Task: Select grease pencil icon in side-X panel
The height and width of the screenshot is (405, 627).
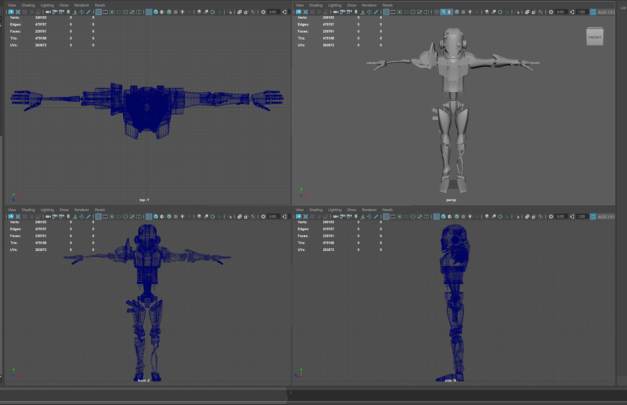Action: tap(376, 217)
